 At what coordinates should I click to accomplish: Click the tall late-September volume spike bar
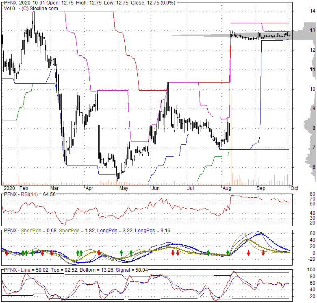(x=286, y=156)
